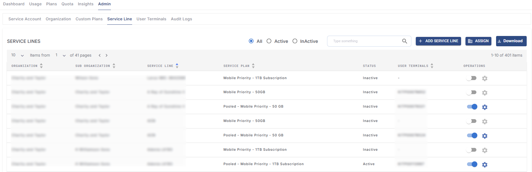Select the InActive radio filter
Image resolution: width=532 pixels, height=172 pixels.
click(x=295, y=41)
